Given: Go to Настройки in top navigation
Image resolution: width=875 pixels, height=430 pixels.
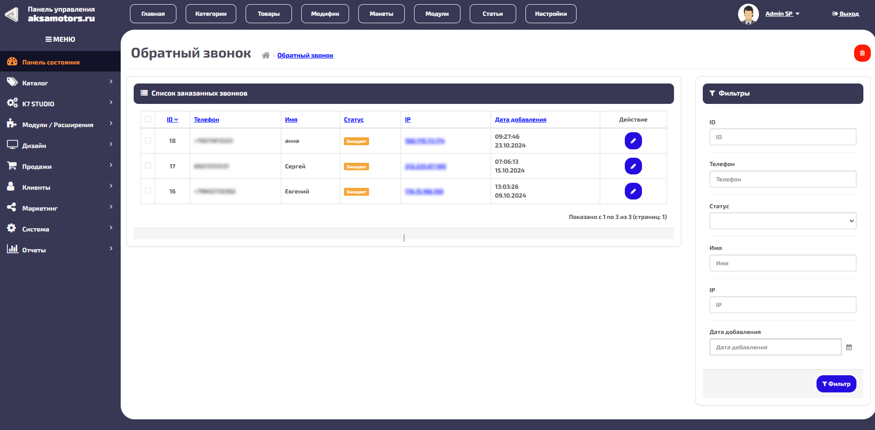Looking at the screenshot, I should coord(551,14).
